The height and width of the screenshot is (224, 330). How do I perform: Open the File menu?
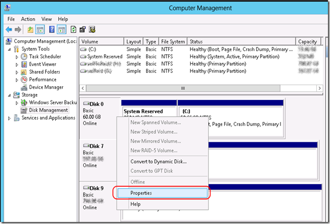(11, 19)
